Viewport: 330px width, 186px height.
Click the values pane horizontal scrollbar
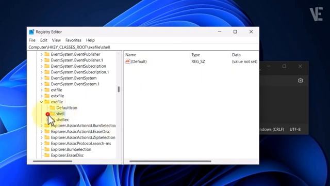[170, 161]
